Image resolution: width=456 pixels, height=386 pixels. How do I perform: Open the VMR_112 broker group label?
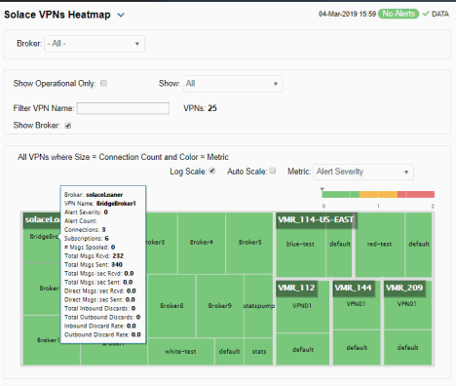(296, 288)
